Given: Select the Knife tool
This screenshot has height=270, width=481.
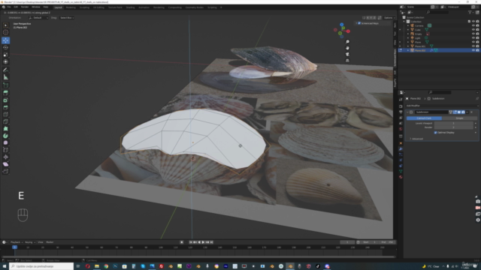Looking at the screenshot, I should 5,121.
